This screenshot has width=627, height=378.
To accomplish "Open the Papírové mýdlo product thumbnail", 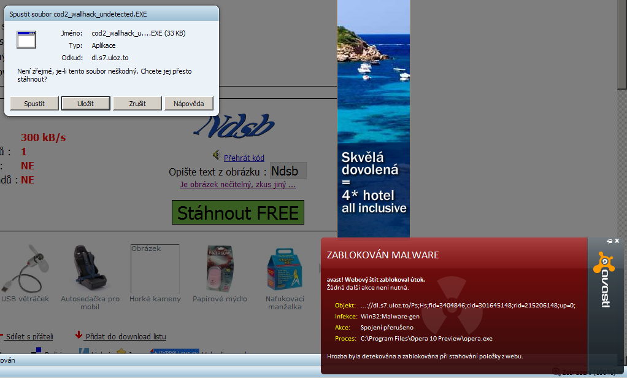I will [220, 268].
